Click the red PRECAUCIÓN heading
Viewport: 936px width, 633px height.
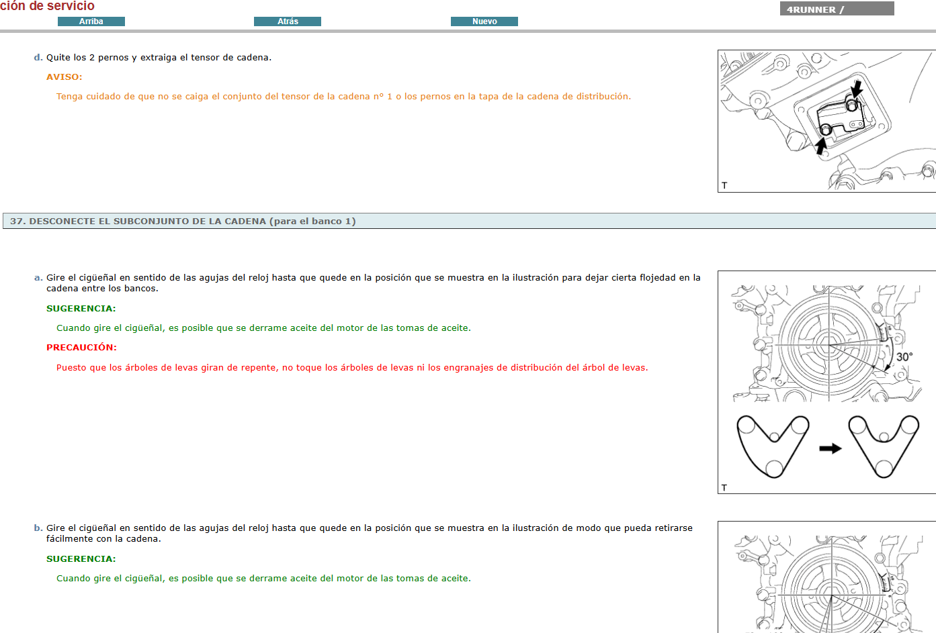[81, 348]
